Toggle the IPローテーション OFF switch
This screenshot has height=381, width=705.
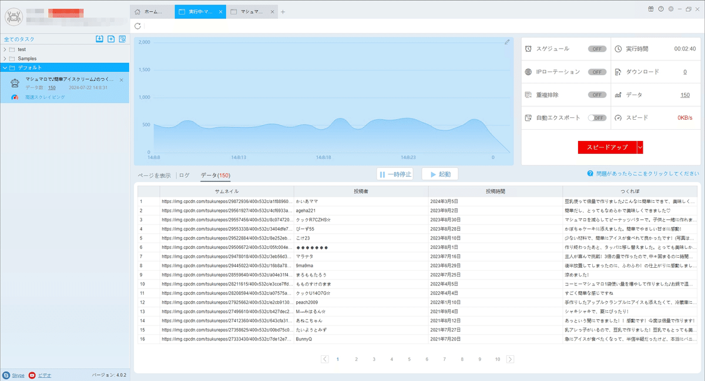pos(597,72)
